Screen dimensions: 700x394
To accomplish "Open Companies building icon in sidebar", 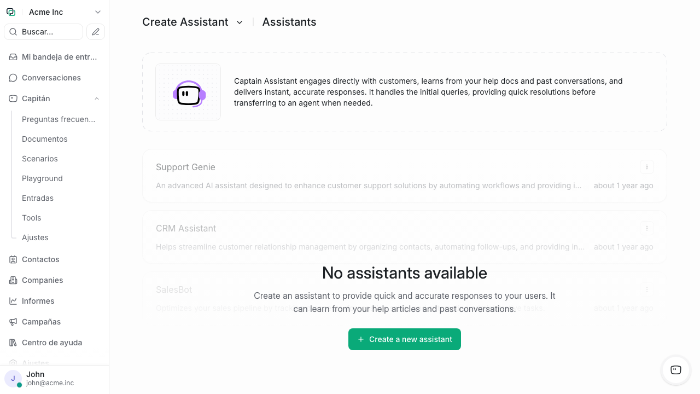I will (x=13, y=280).
